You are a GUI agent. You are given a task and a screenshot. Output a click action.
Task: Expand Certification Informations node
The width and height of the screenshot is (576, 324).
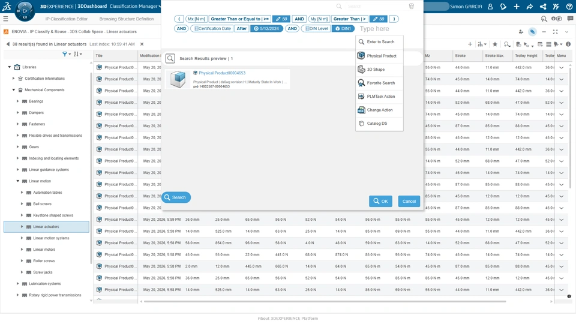pos(14,79)
